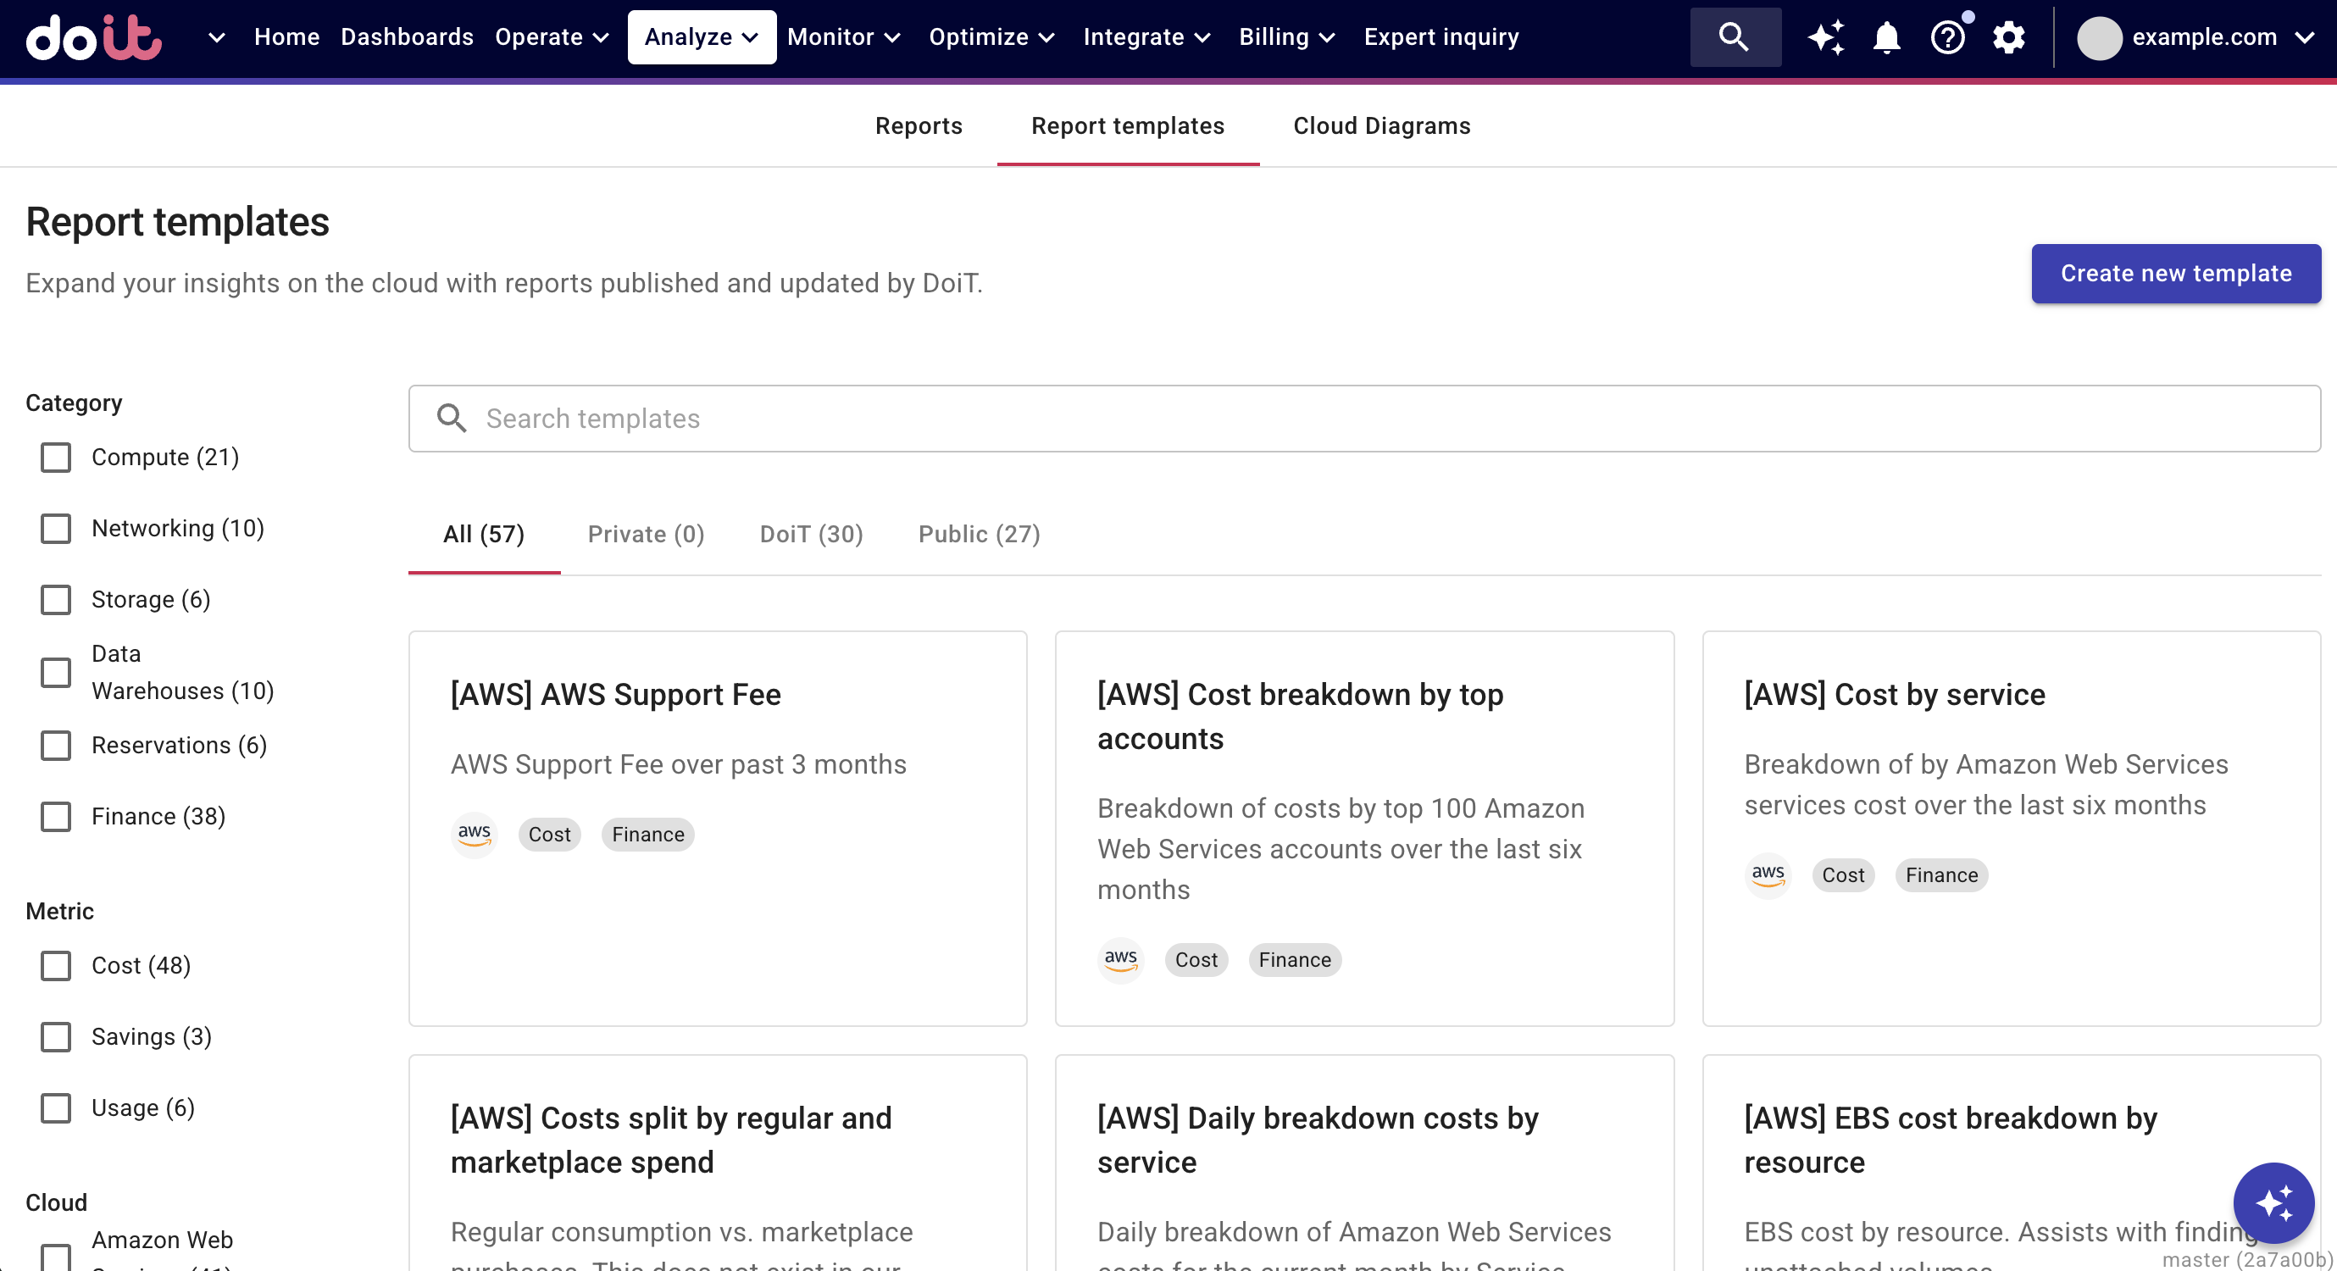Click Cost tag on Cost by service card
Image resolution: width=2337 pixels, height=1271 pixels.
coord(1844,875)
